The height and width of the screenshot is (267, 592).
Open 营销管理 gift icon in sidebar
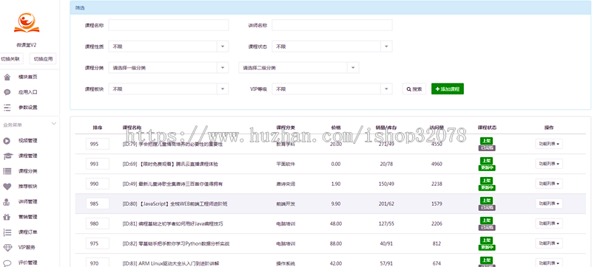[7, 217]
